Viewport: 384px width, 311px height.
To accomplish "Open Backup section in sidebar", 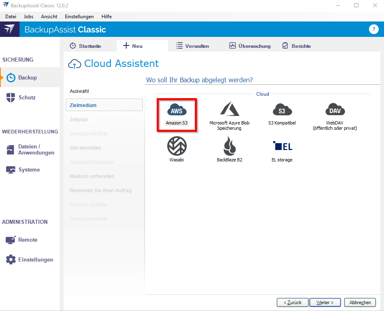I will pos(27,77).
